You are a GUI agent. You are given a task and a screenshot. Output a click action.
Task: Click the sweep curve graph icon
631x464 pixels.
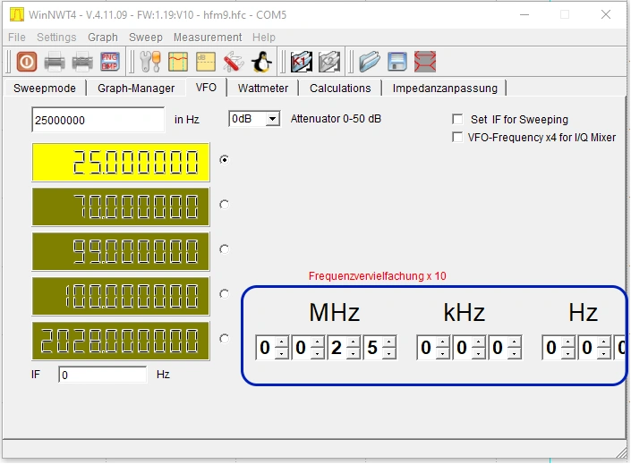click(x=178, y=62)
